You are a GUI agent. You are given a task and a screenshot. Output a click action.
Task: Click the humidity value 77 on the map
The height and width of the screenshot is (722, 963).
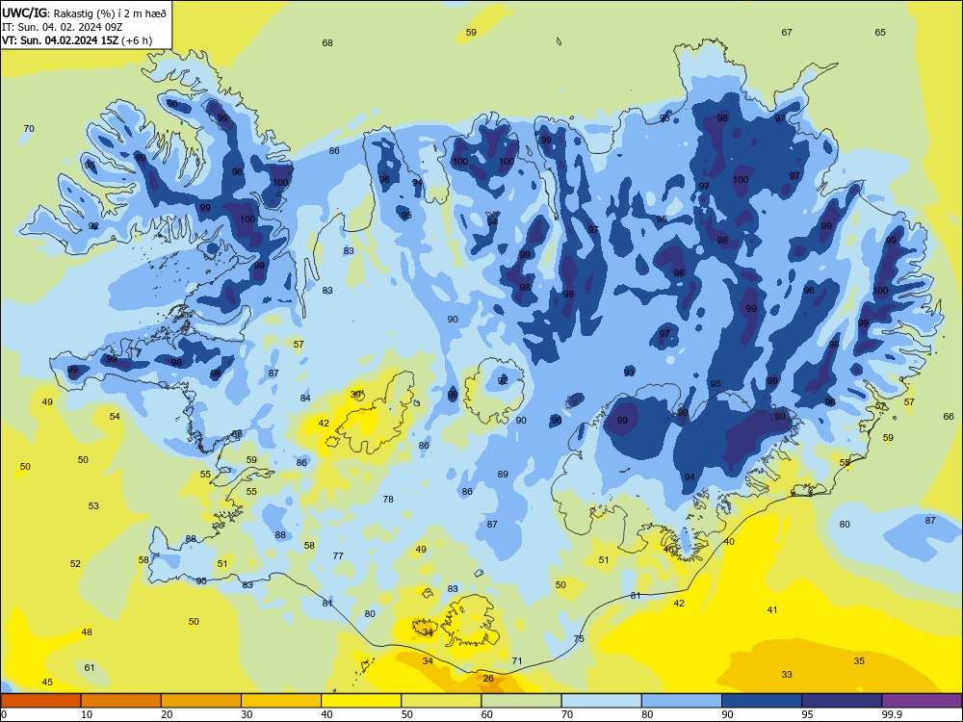[x=338, y=556]
